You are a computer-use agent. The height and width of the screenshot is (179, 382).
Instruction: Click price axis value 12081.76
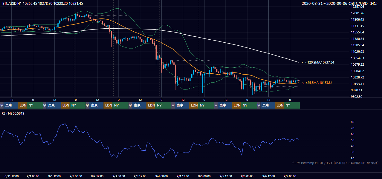click(x=357, y=13)
